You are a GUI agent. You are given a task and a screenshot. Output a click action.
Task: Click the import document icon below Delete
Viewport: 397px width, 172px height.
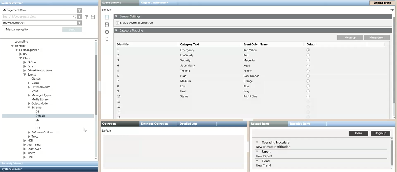point(107,39)
